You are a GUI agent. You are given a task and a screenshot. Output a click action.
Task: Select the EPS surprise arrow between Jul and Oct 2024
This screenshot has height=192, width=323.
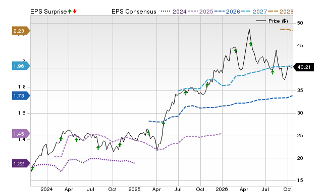[x=98, y=148]
